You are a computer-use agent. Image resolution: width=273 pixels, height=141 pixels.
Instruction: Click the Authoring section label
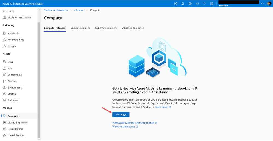(x=8, y=25)
